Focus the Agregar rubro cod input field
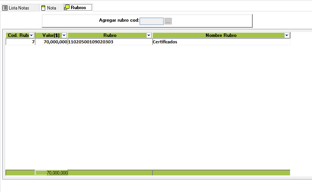The height and width of the screenshot is (192, 312). point(151,21)
